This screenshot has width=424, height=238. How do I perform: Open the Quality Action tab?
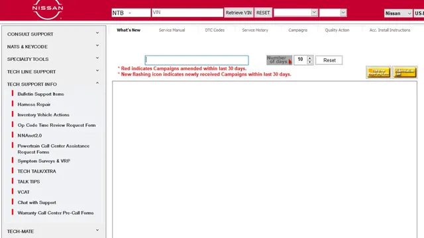coord(337,30)
